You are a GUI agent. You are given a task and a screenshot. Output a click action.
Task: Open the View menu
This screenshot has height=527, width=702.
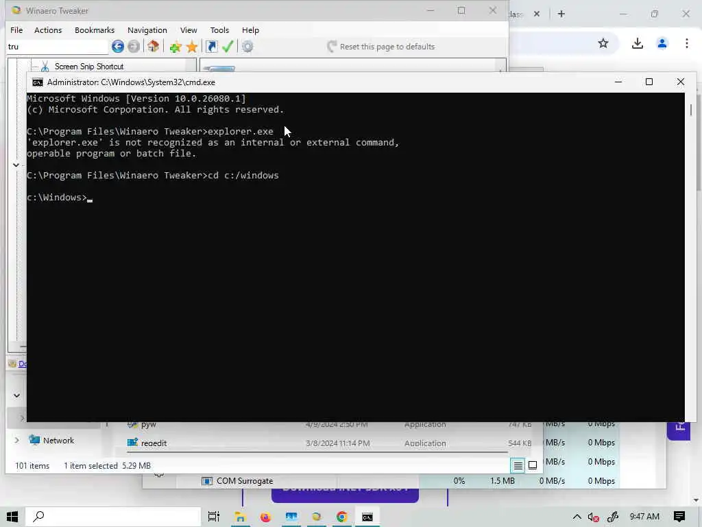(x=189, y=30)
